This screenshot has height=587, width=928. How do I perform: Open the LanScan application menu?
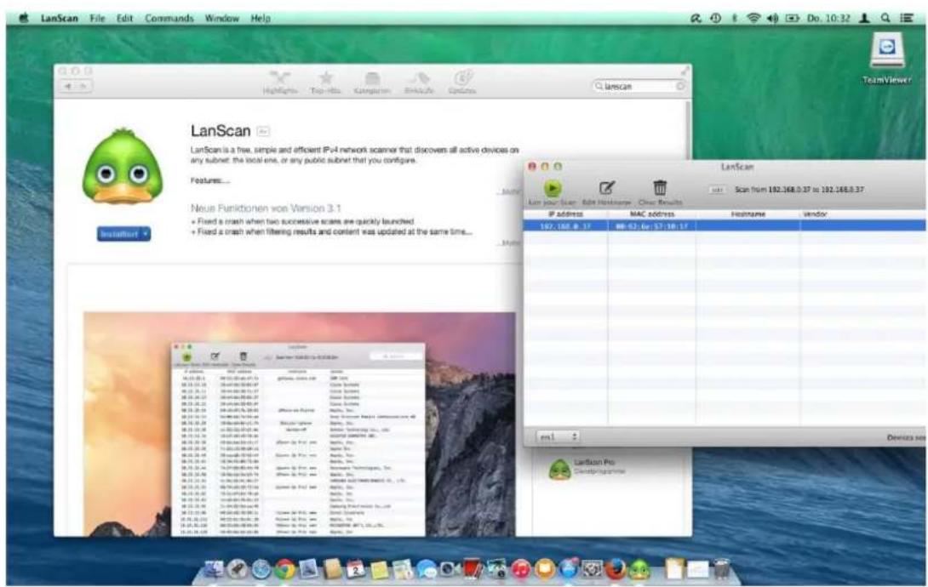click(60, 19)
